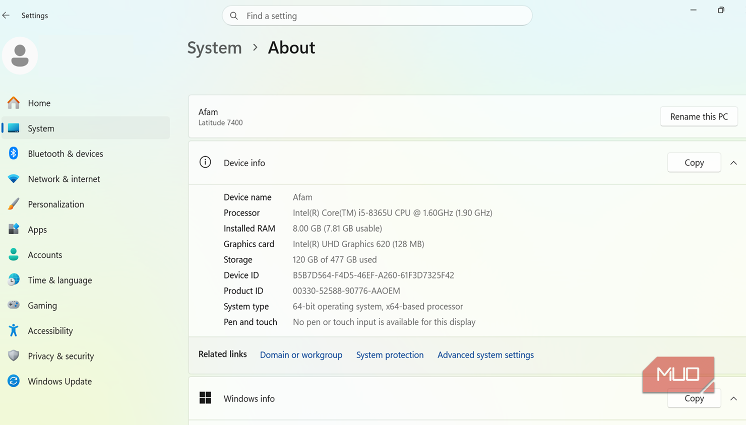Open System protection link

(390, 355)
